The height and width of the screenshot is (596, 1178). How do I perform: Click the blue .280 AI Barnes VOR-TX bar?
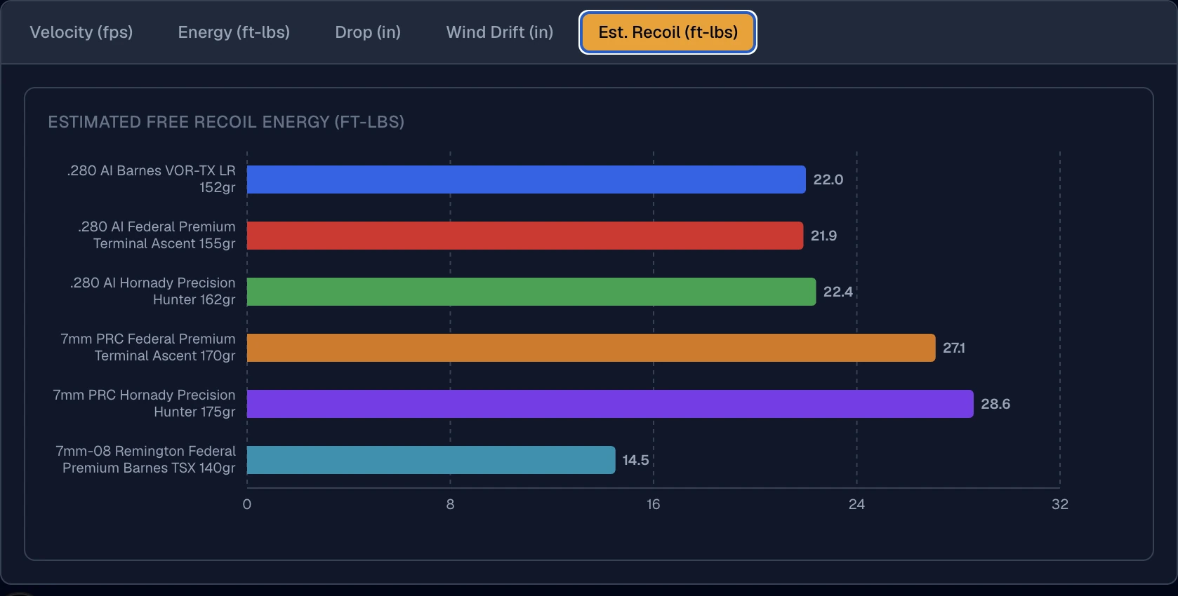pyautogui.click(x=527, y=180)
